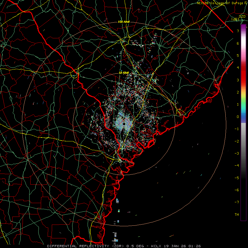This screenshot has height=248, width=248.
Task: Click the 3 dB scale label
Action: [238, 80]
